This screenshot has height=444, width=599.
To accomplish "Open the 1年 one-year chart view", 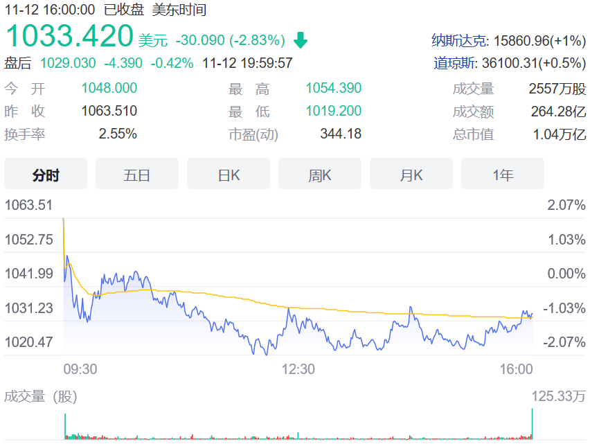I will pos(502,174).
